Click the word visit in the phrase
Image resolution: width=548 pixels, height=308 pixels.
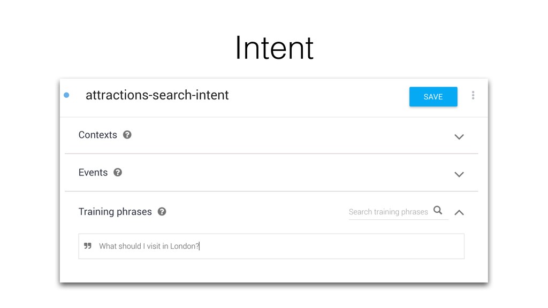[x=154, y=246]
